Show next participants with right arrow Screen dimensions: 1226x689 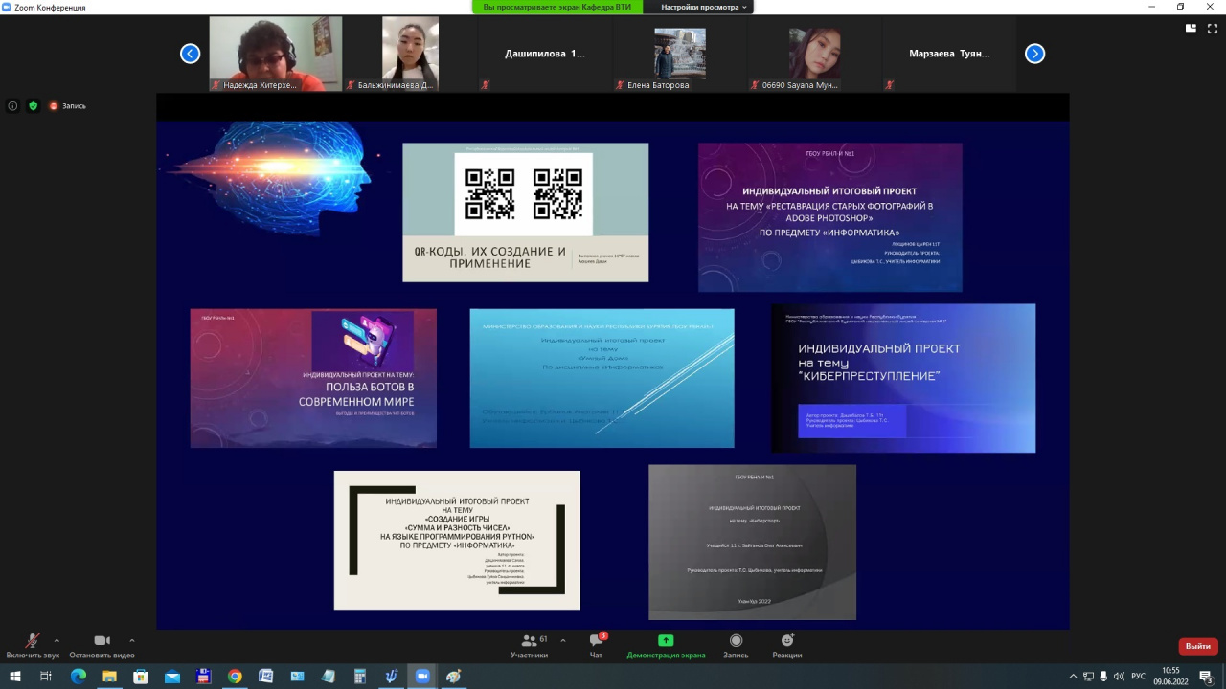(1034, 54)
